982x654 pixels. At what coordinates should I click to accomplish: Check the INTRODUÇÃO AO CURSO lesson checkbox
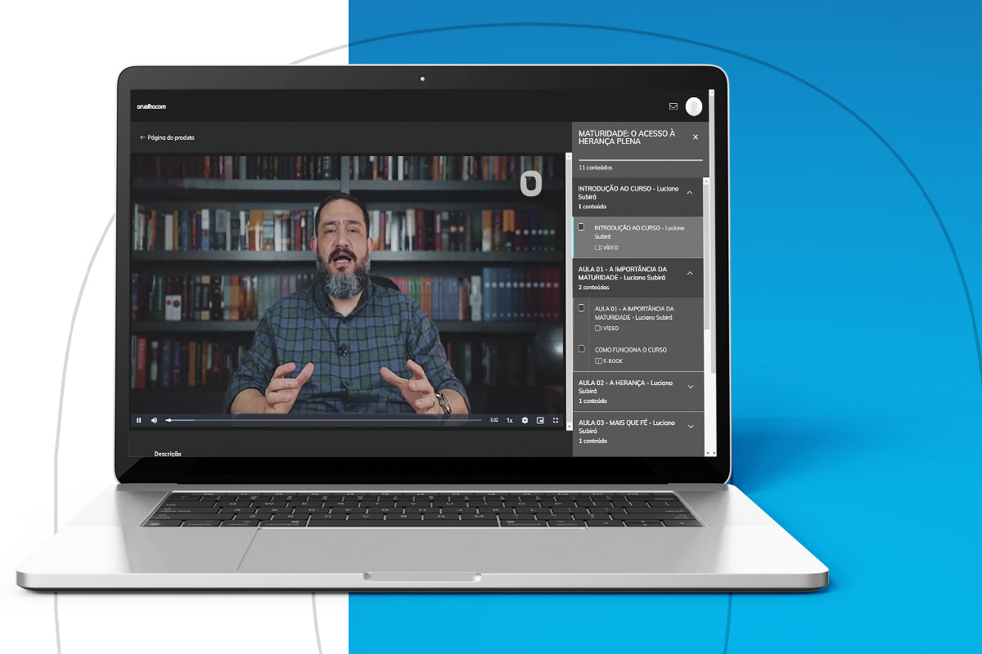(581, 227)
